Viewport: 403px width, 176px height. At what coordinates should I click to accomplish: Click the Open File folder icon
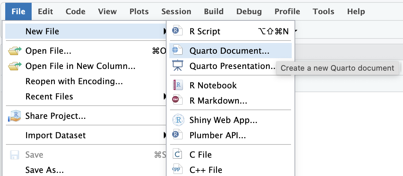click(15, 51)
